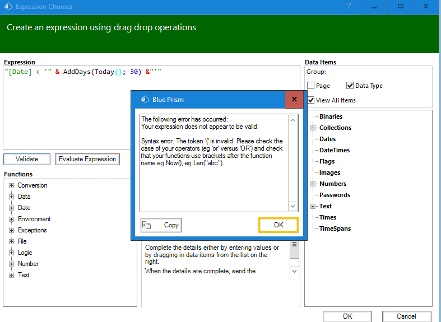
Task: Expand the Collections data items node
Action: click(313, 128)
